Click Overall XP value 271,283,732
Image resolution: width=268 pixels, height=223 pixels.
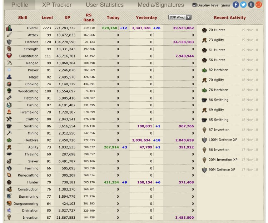point(65,28)
